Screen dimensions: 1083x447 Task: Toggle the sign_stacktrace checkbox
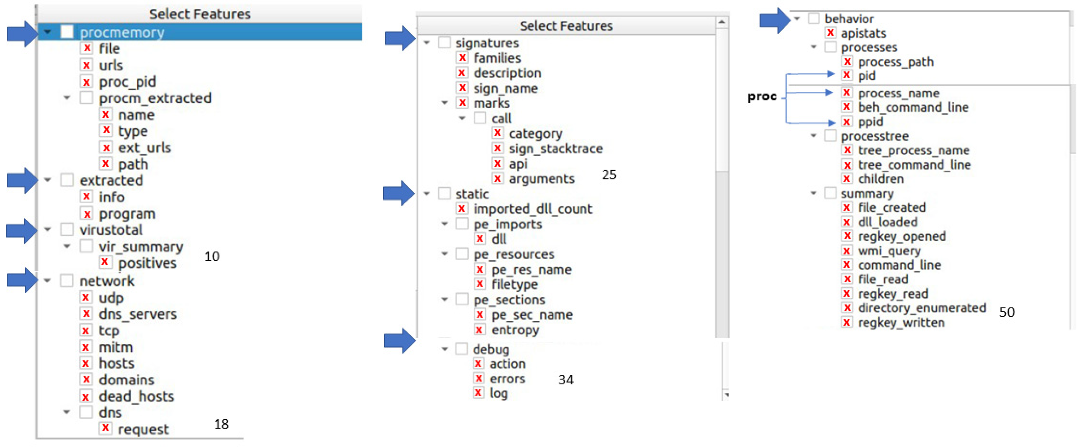click(497, 148)
